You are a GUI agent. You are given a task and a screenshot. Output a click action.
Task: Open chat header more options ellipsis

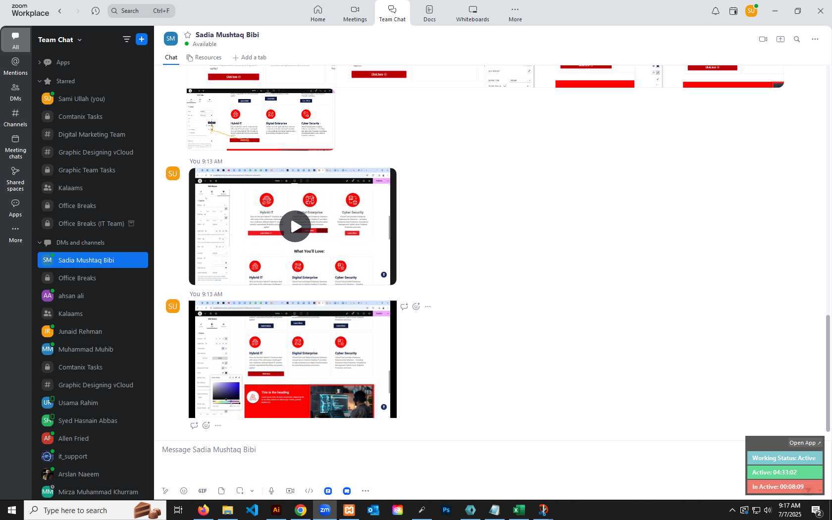pos(815,39)
